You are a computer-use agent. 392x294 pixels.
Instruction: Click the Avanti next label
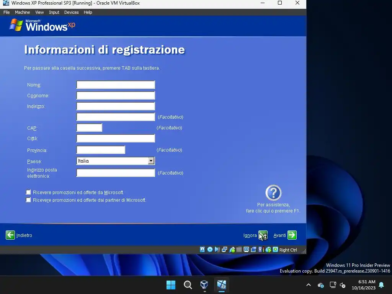279,235
